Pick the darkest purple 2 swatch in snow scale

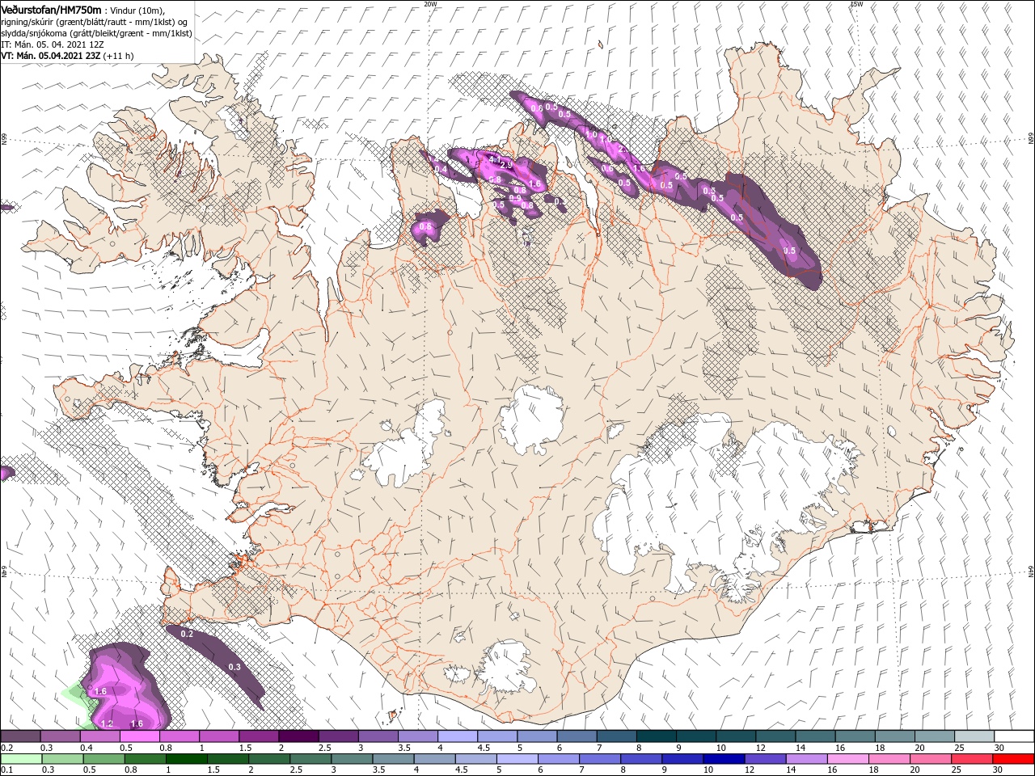[x=298, y=736]
